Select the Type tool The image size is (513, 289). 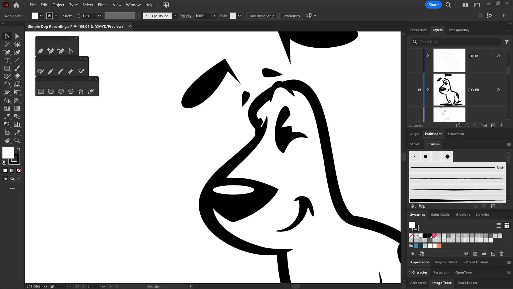click(7, 60)
